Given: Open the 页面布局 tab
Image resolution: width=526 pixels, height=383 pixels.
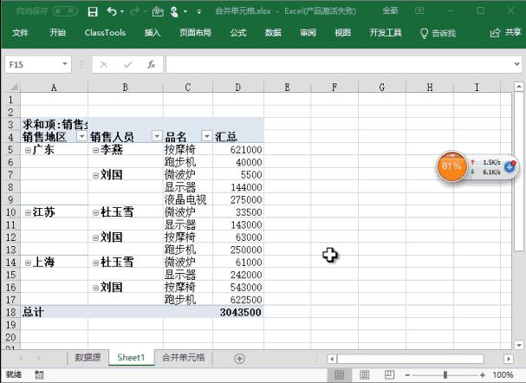Looking at the screenshot, I should (x=195, y=33).
